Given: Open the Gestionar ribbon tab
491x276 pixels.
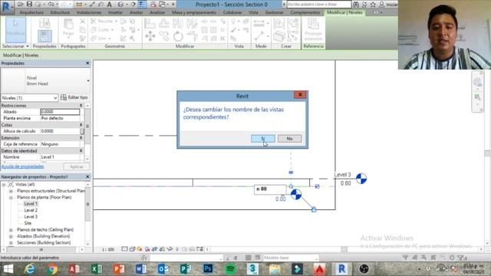Looking at the screenshot, I should 274,12.
